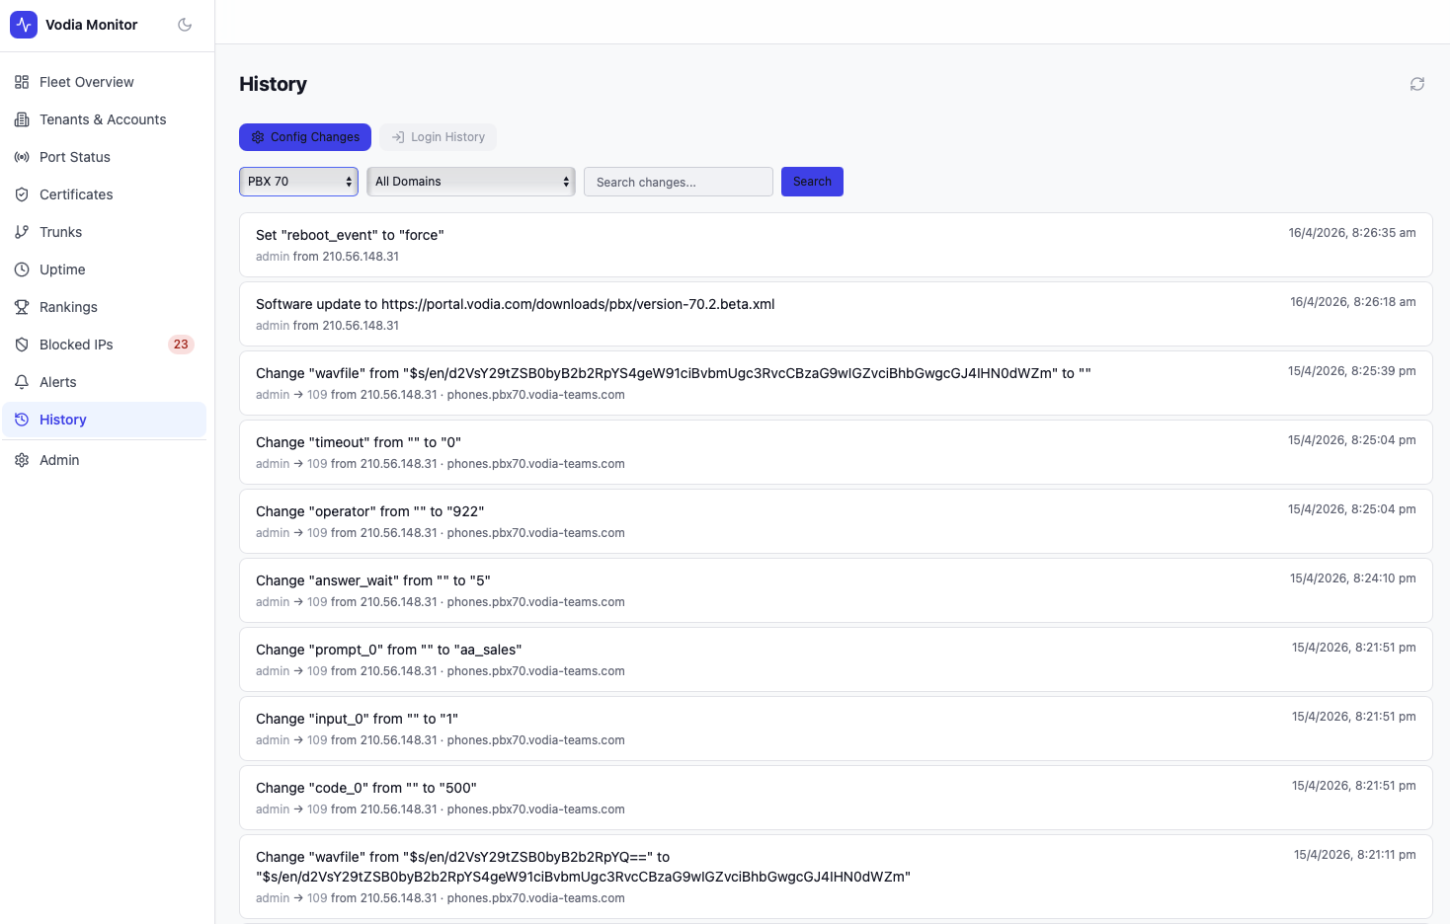Open Blocked IPs list
Viewport: 1450px width, 924px height.
(76, 345)
